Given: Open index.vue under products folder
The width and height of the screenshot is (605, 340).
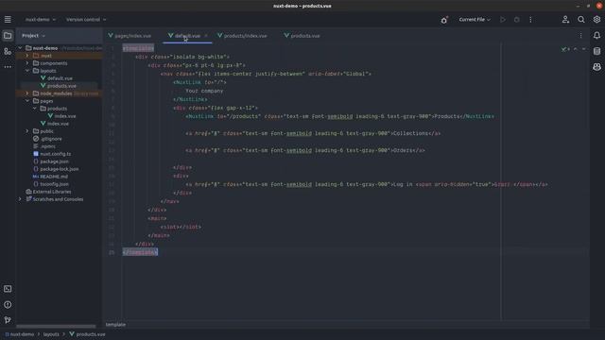Looking at the screenshot, I should tap(65, 116).
